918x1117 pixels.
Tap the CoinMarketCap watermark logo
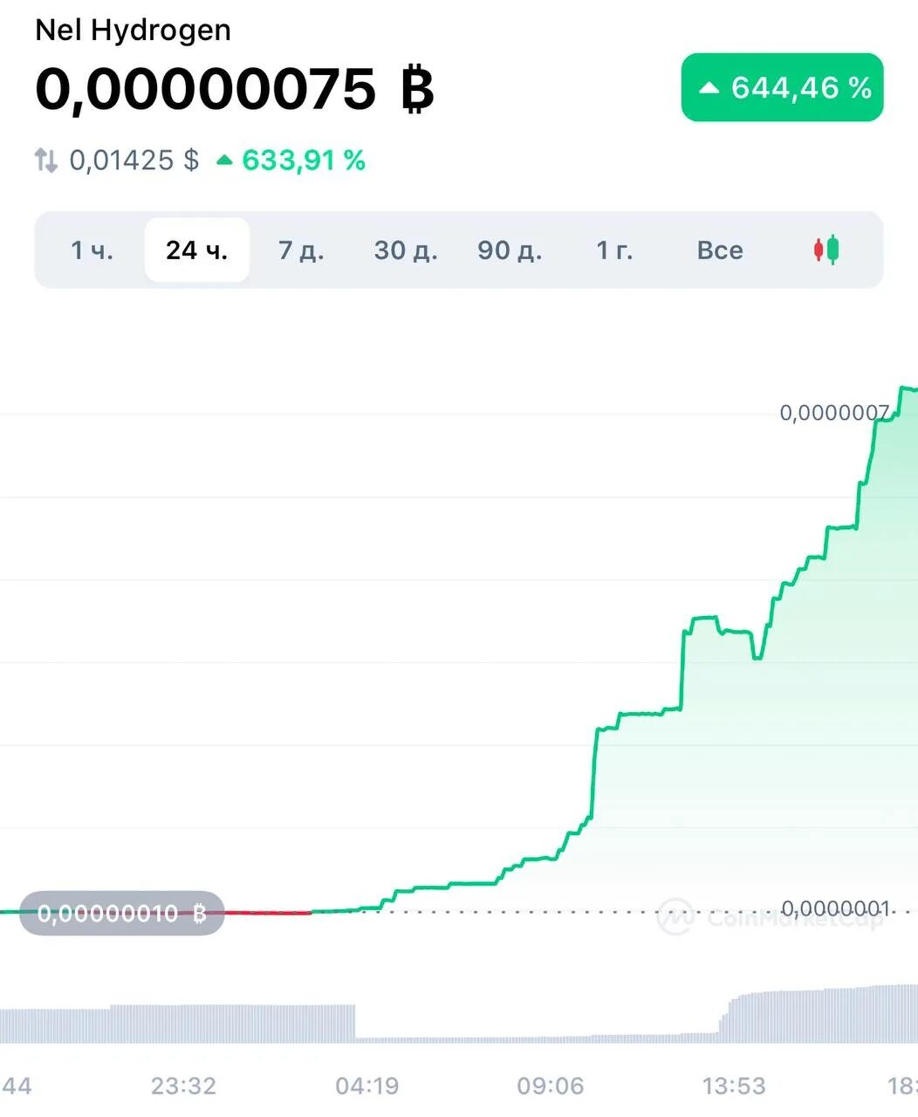click(675, 916)
